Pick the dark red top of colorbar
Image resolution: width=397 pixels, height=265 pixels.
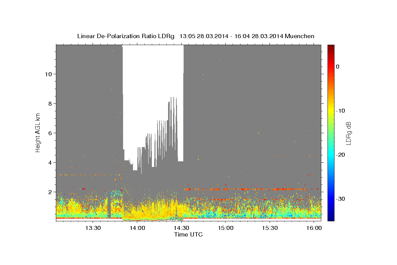tap(331, 48)
